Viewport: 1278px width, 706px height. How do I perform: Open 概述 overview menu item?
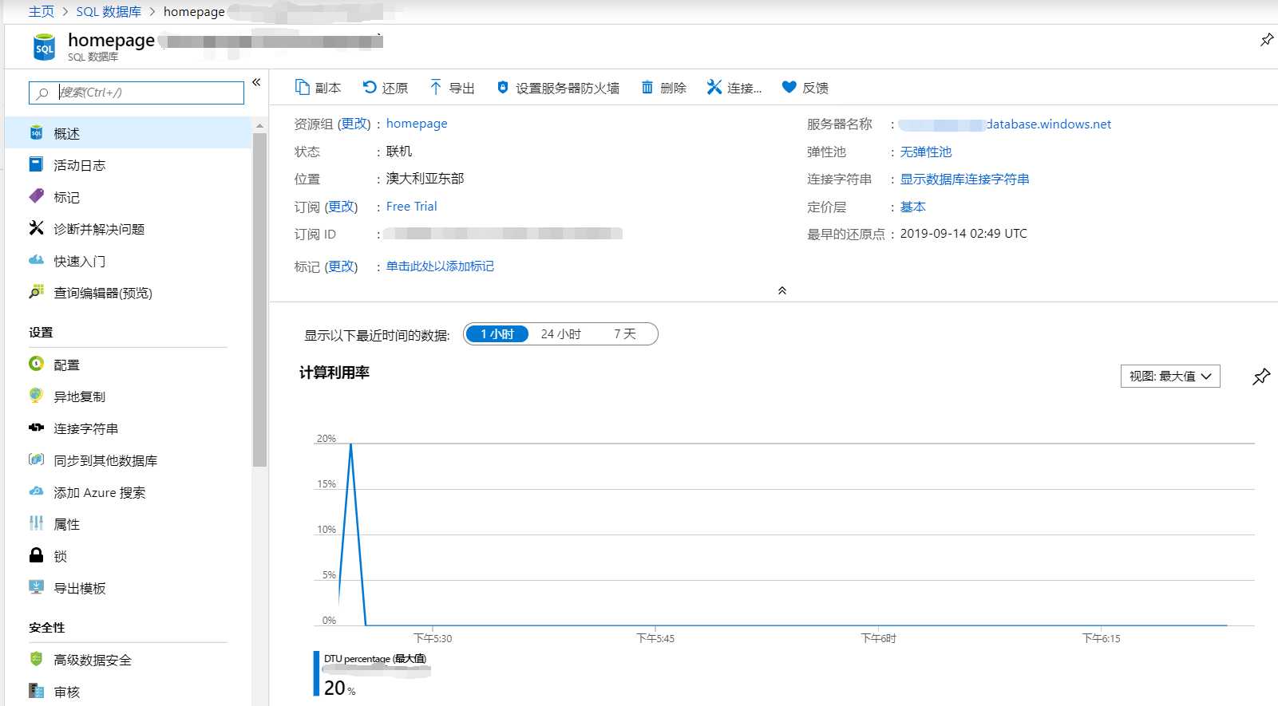tap(128, 133)
